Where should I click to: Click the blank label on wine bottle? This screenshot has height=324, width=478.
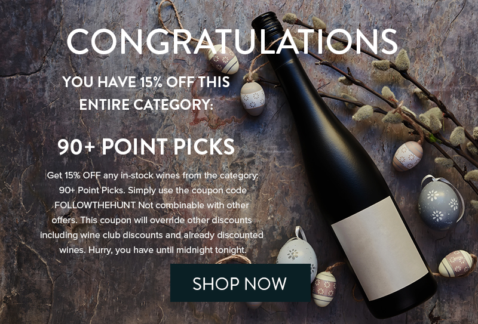(380, 249)
